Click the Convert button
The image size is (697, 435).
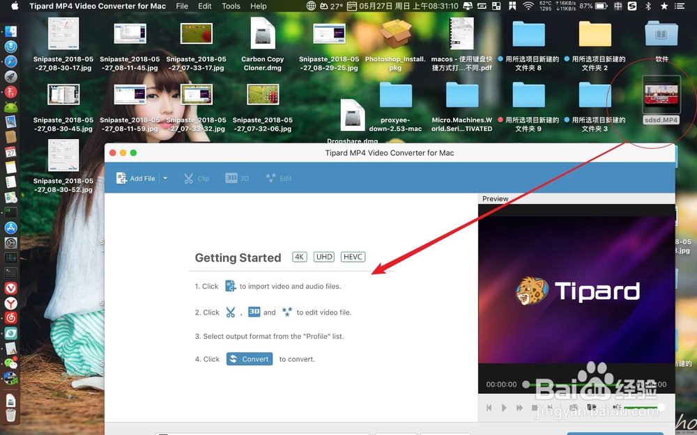tap(249, 358)
